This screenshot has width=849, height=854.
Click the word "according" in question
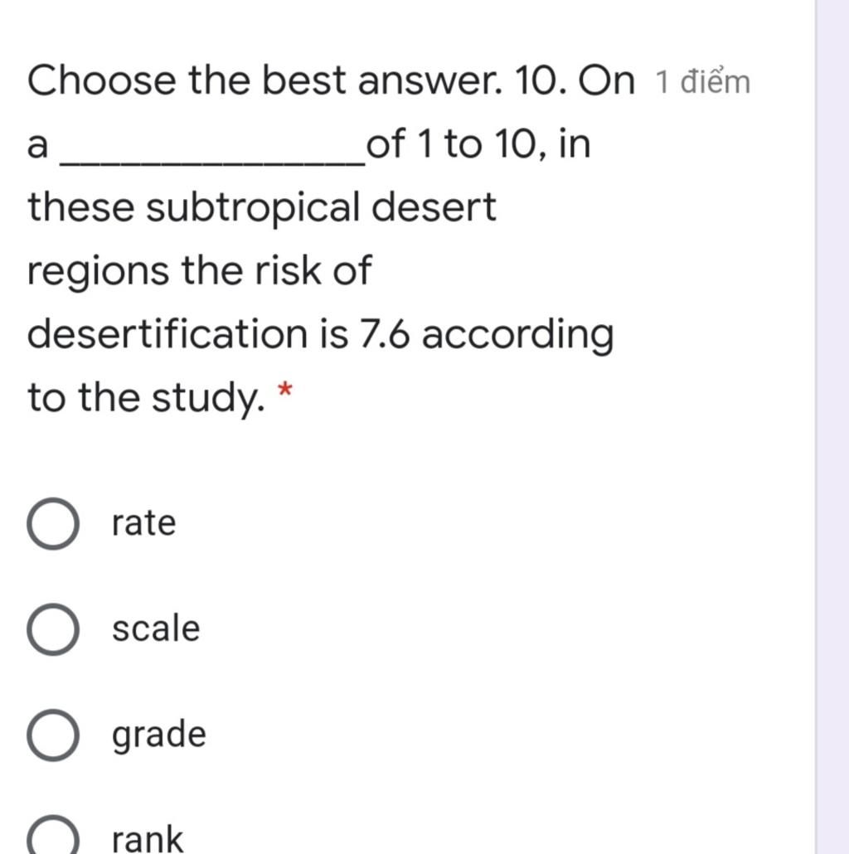518,336
